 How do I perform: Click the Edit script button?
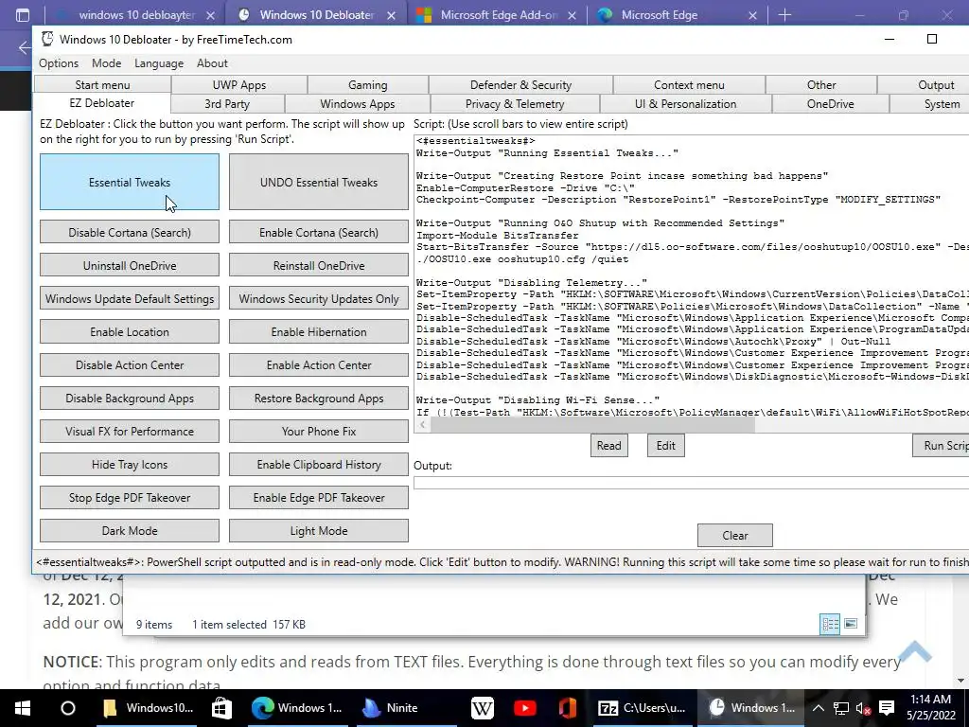tap(665, 445)
